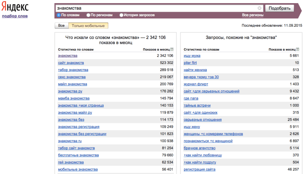The width and height of the screenshot is (303, 174).
Task: Open the тайные встречи link
Action: coord(197,106)
